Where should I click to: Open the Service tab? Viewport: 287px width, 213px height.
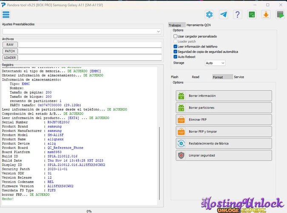(x=239, y=77)
